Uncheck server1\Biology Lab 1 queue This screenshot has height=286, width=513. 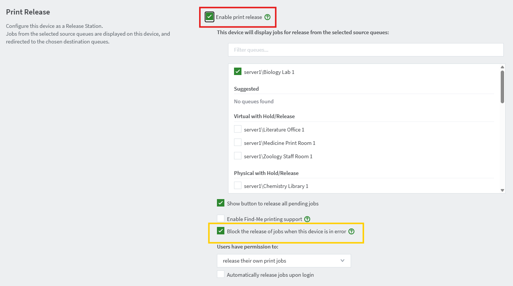coord(238,71)
